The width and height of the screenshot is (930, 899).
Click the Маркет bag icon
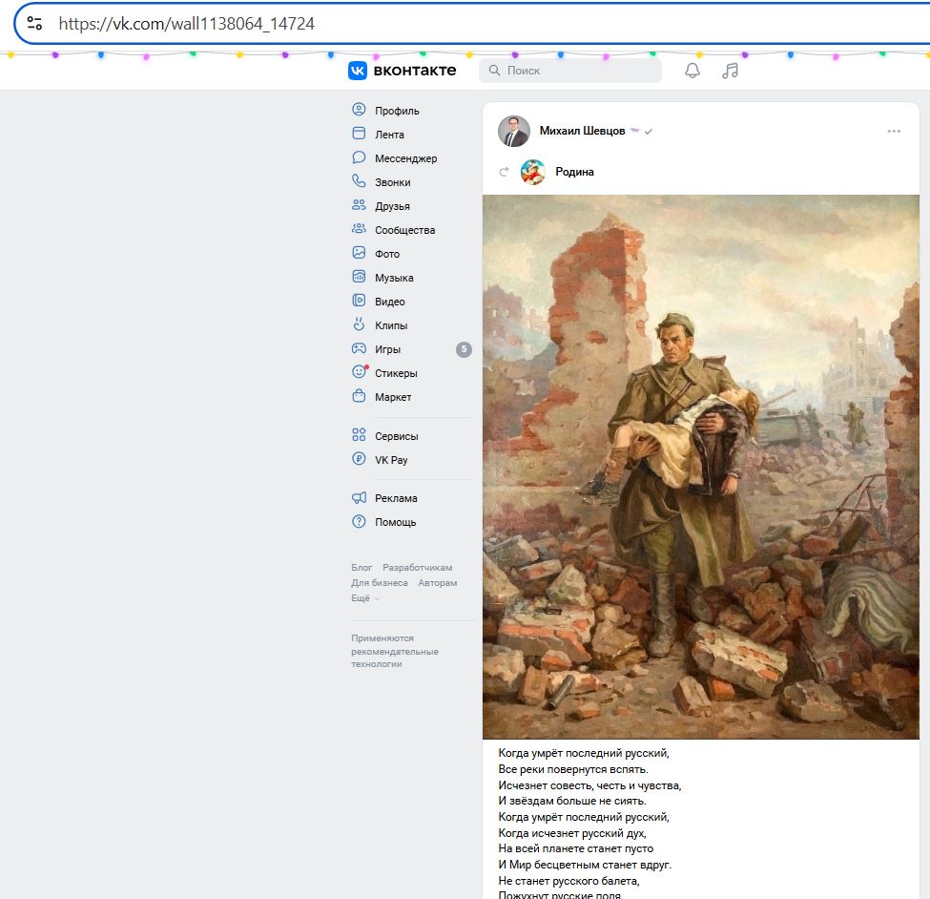pos(359,396)
